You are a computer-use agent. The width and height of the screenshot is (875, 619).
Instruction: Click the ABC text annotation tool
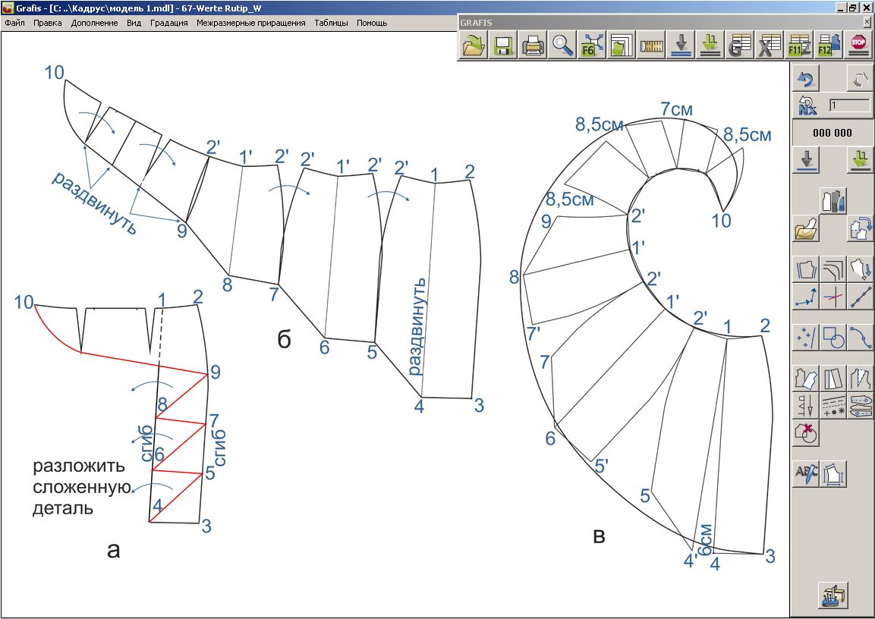click(x=805, y=474)
